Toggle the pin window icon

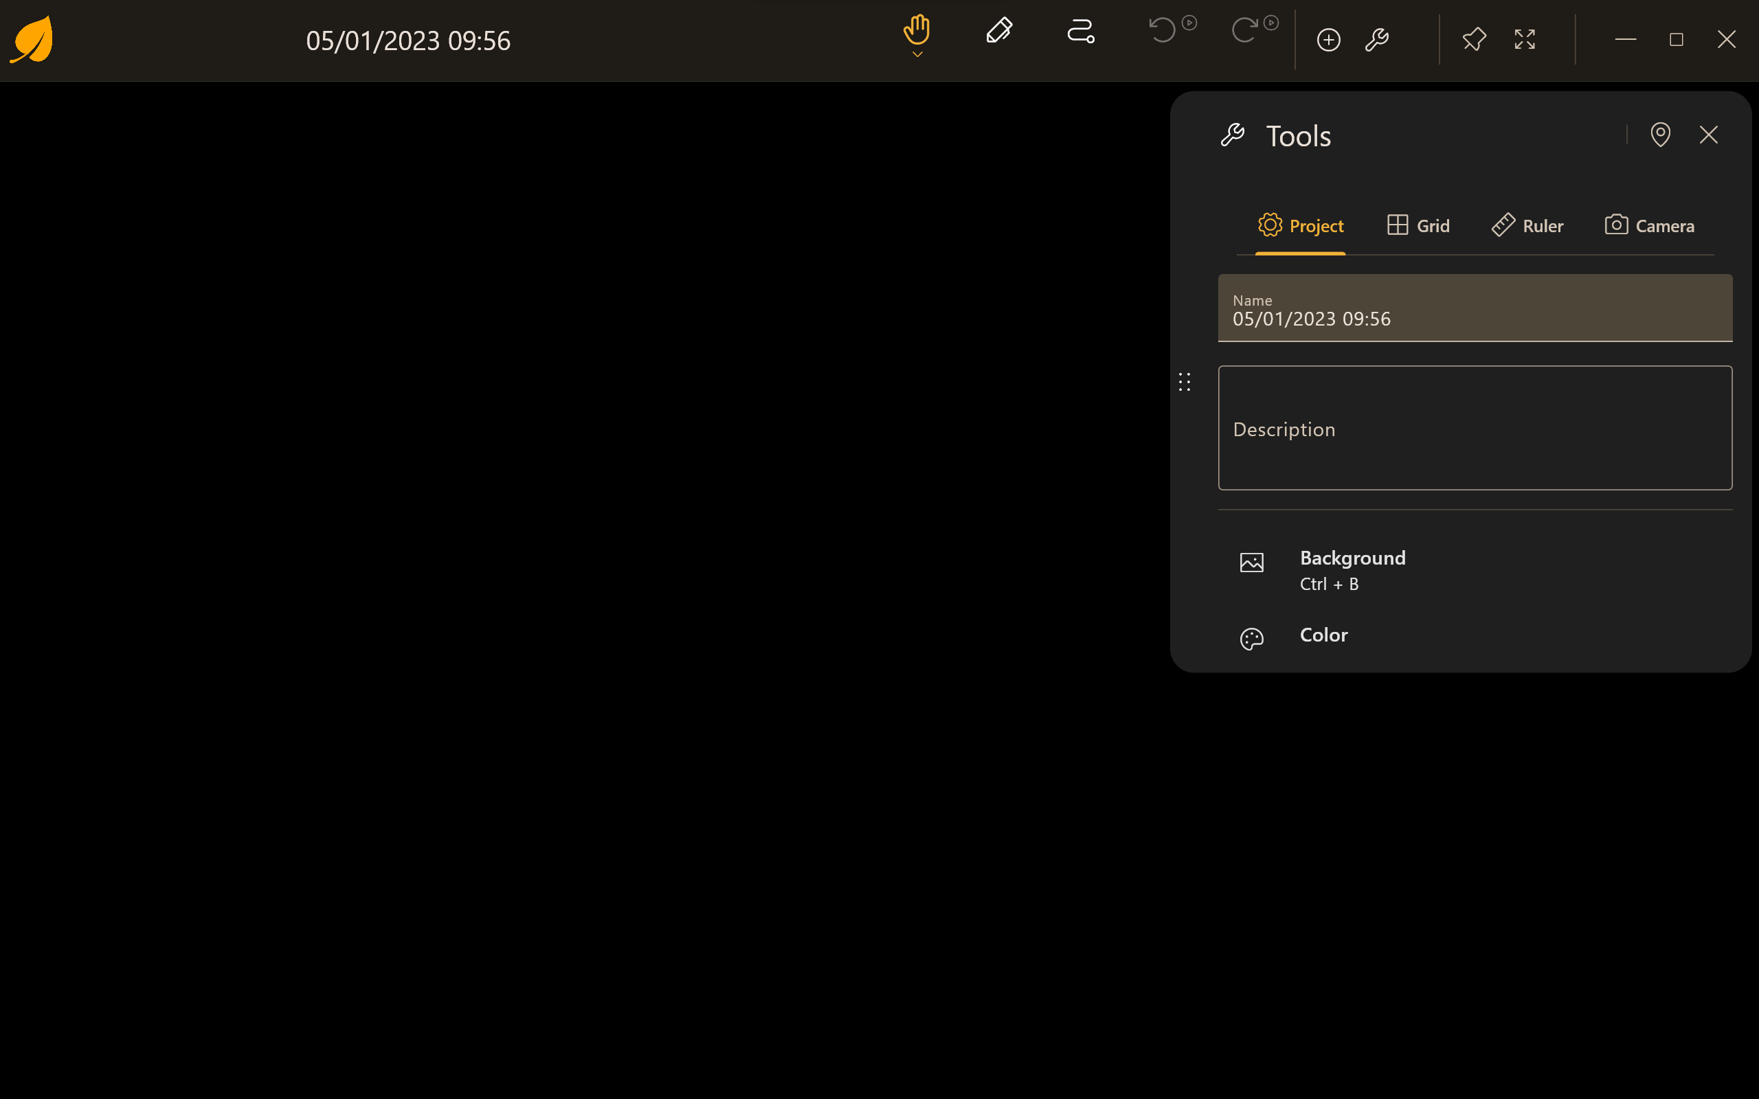[1474, 39]
